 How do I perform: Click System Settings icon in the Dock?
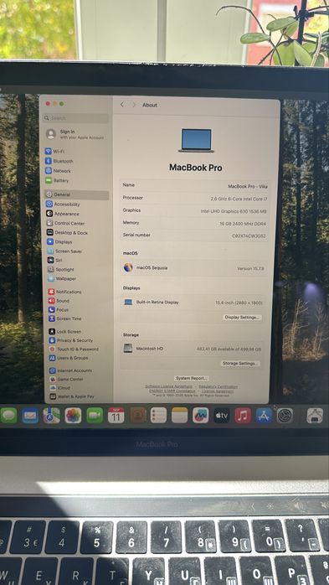click(x=285, y=415)
